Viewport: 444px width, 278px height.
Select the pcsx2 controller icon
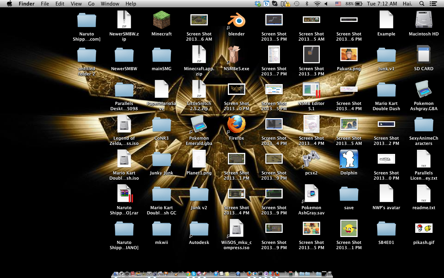311,159
